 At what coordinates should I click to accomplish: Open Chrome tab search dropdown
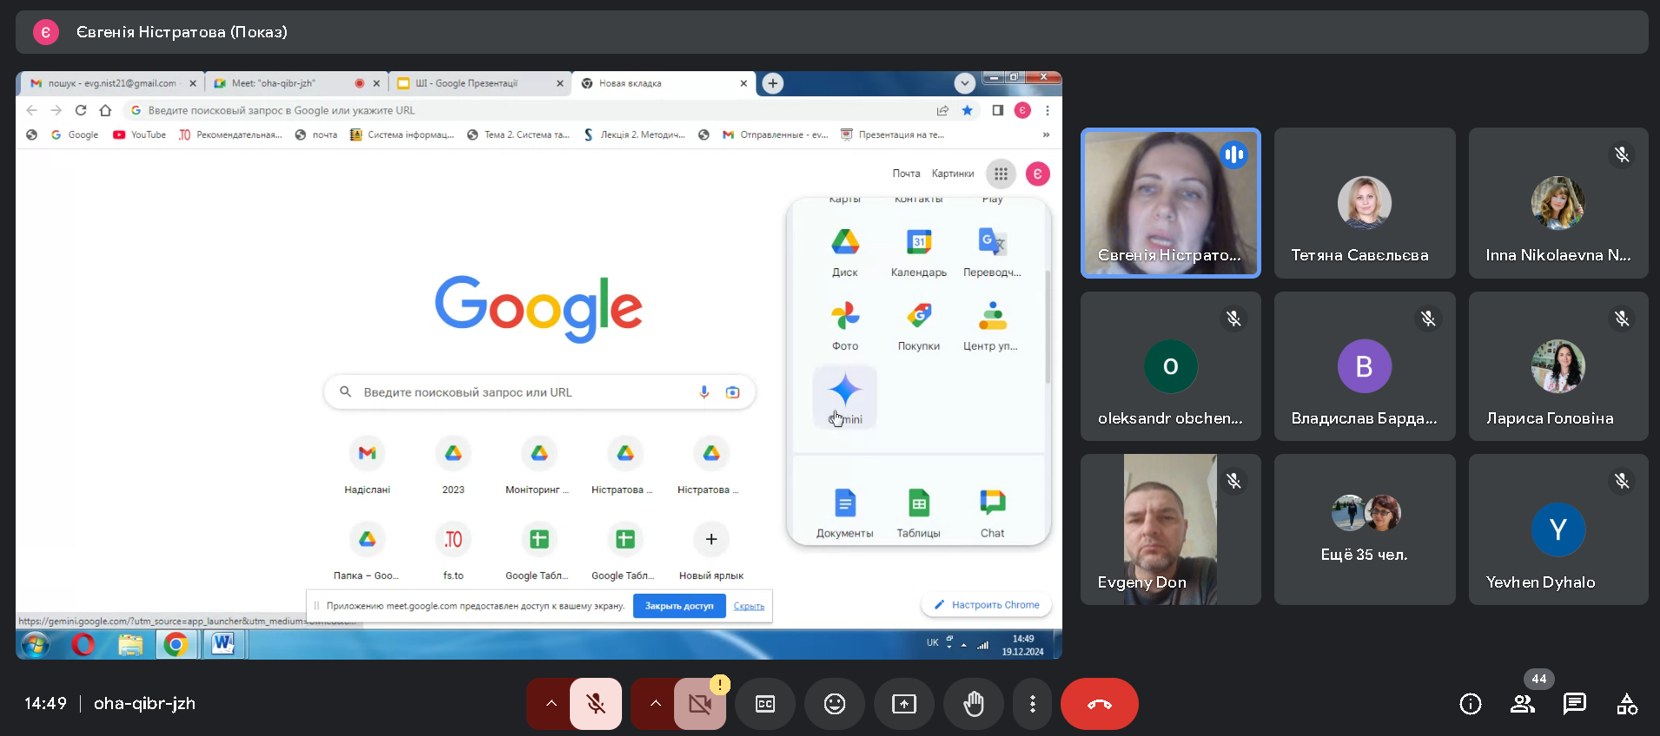coord(964,83)
